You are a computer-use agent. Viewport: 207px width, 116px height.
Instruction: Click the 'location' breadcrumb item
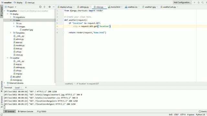coord(88,84)
